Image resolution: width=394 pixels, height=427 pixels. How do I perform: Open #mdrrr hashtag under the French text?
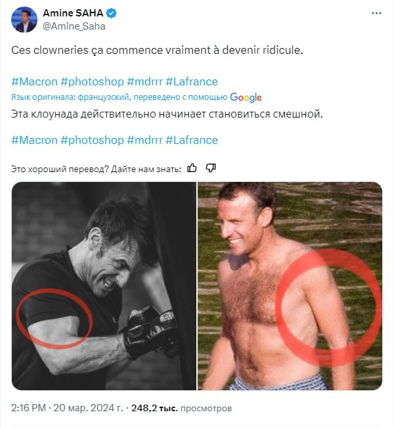144,81
